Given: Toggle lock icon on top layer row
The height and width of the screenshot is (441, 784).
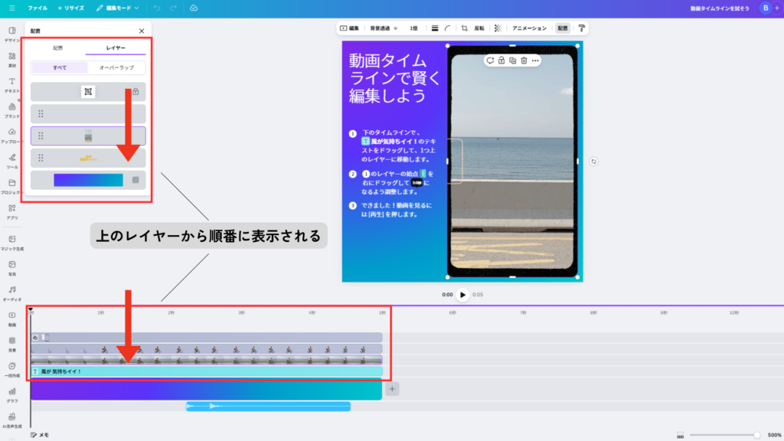Looking at the screenshot, I should (136, 92).
